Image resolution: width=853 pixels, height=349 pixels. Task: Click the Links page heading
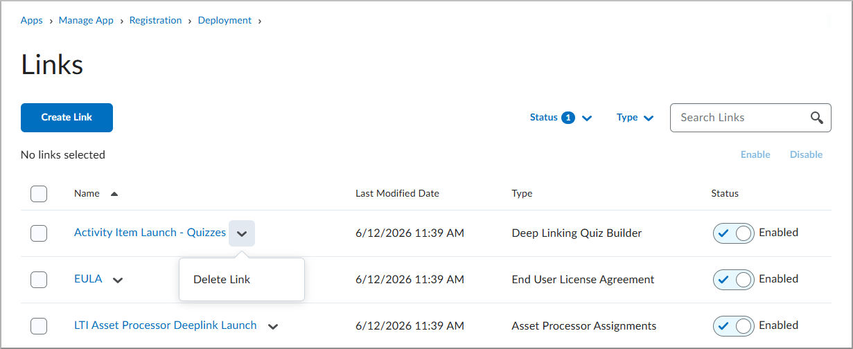(52, 64)
